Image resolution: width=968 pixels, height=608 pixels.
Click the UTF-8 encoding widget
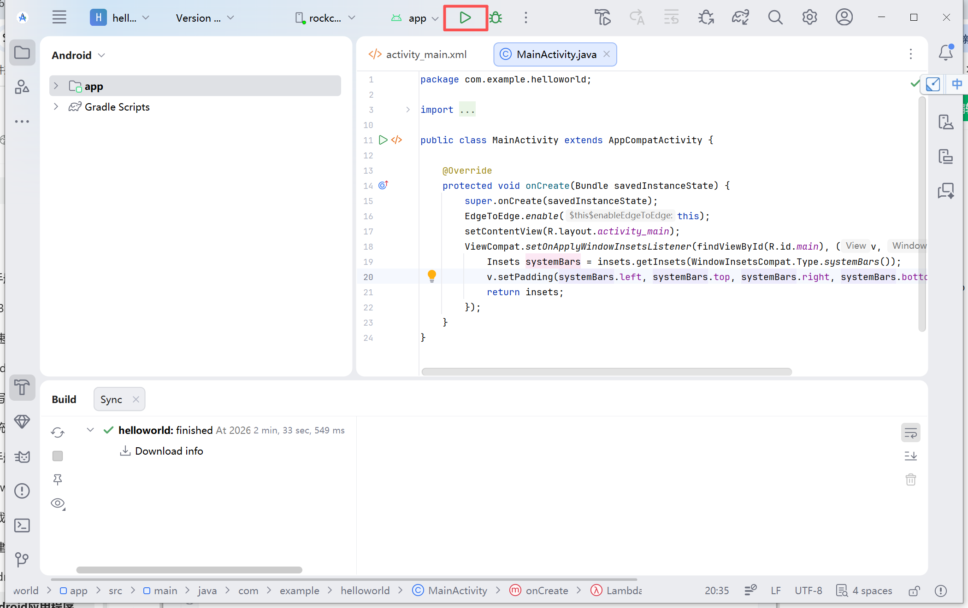coord(809,591)
